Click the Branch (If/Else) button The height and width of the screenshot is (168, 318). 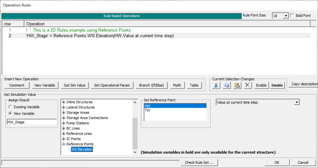(x=151, y=85)
